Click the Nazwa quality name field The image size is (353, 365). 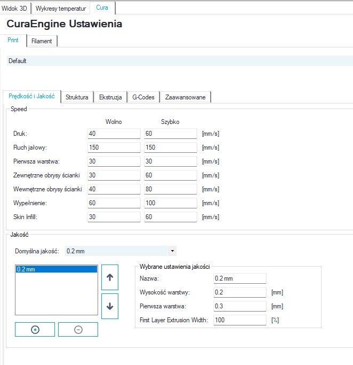click(239, 278)
